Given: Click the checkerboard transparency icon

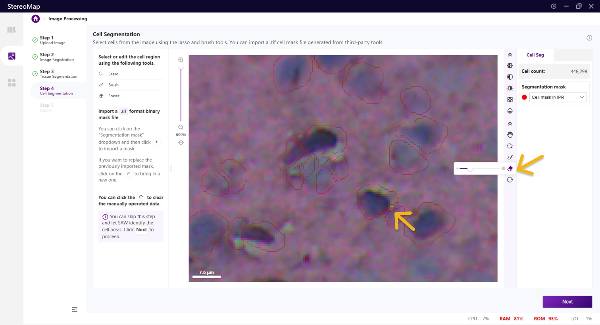Looking at the screenshot, I should coord(510,100).
